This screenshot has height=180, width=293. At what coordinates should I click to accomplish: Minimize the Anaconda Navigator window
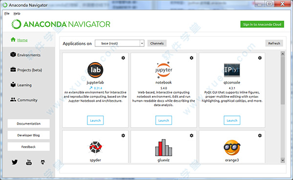[260, 4]
